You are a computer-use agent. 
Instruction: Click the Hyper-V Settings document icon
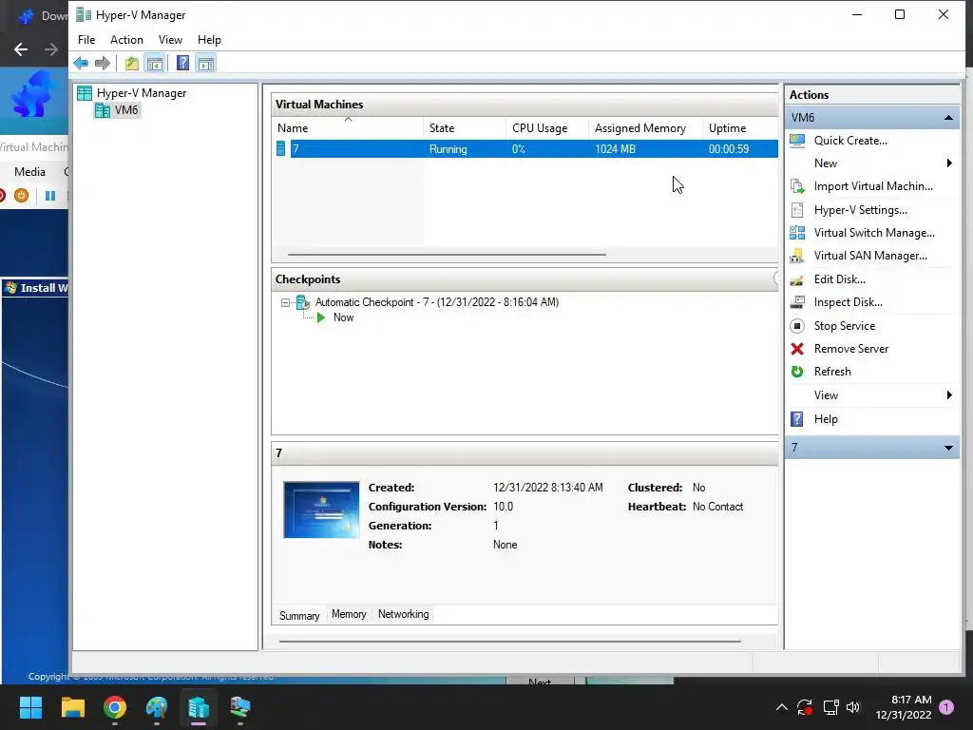point(797,210)
